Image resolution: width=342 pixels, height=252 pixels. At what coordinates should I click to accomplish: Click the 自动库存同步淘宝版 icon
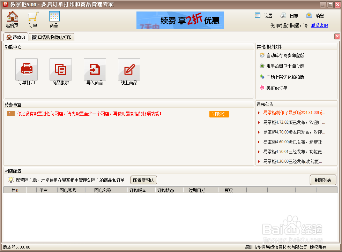coord(262,55)
